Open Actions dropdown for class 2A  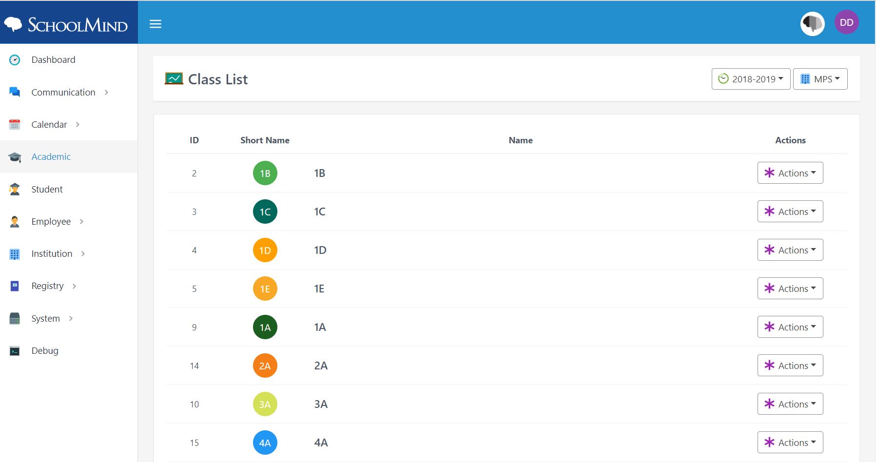[x=790, y=366]
